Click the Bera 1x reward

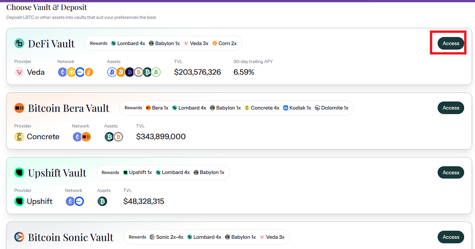tap(157, 108)
